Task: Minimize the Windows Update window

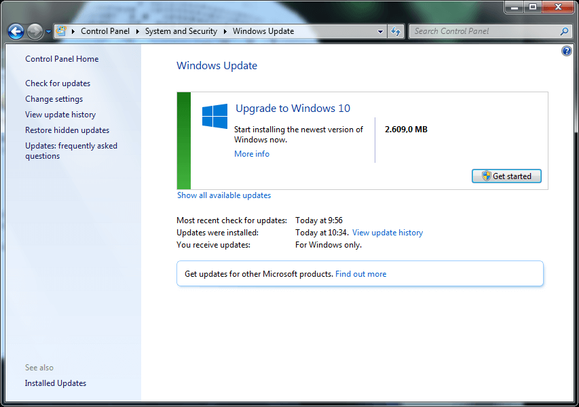Action: tap(515, 7)
